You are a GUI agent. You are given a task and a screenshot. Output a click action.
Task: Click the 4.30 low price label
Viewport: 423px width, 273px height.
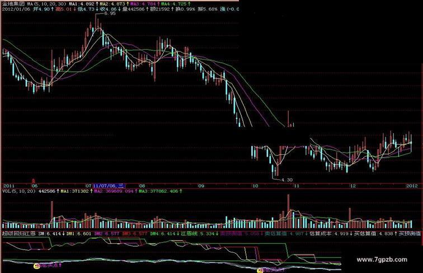tap(287, 180)
